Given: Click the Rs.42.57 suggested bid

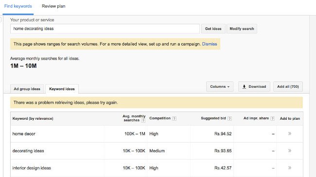Looking at the screenshot, I should click(x=223, y=168).
